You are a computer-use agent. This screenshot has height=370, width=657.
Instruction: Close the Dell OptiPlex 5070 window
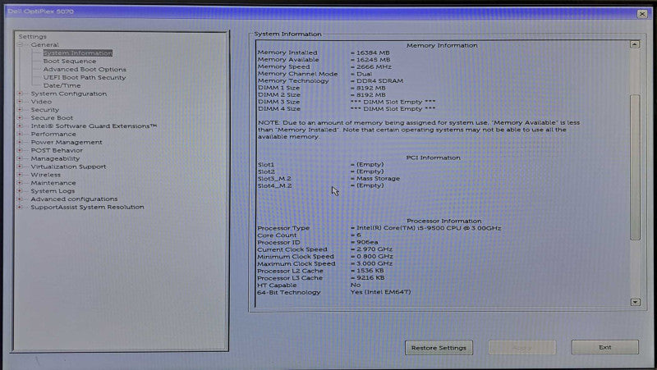click(x=642, y=14)
